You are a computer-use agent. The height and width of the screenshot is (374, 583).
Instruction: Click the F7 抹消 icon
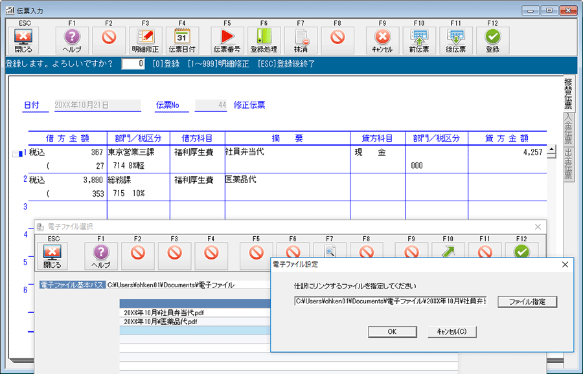point(301,41)
